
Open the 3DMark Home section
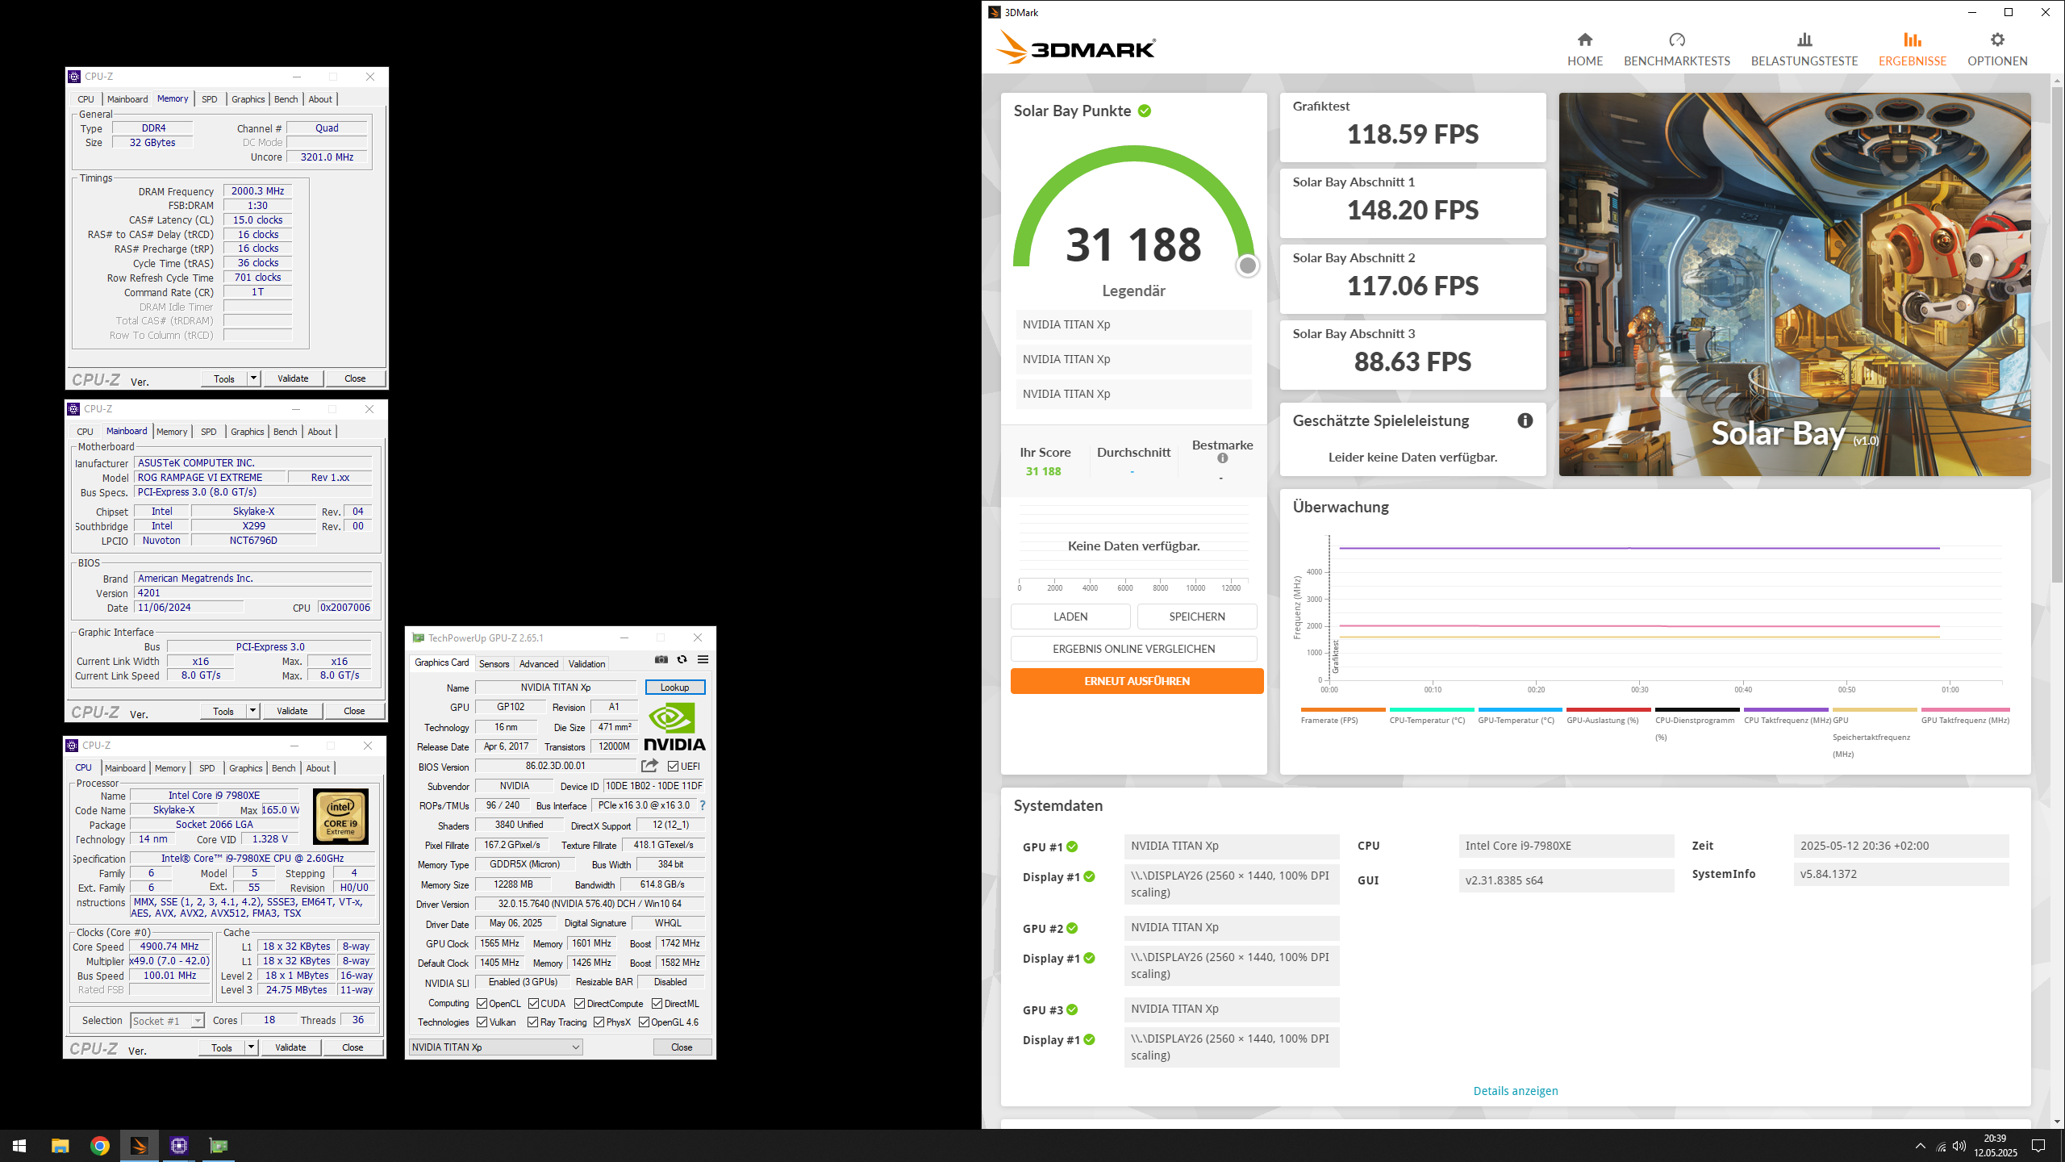pos(1584,49)
